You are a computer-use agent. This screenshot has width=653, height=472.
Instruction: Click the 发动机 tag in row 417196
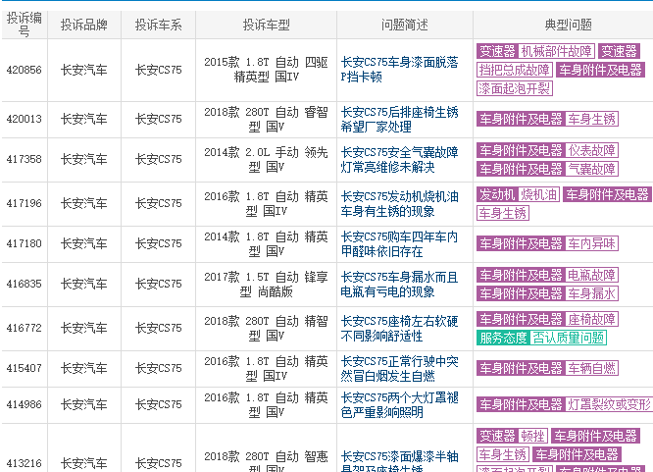[x=497, y=194]
